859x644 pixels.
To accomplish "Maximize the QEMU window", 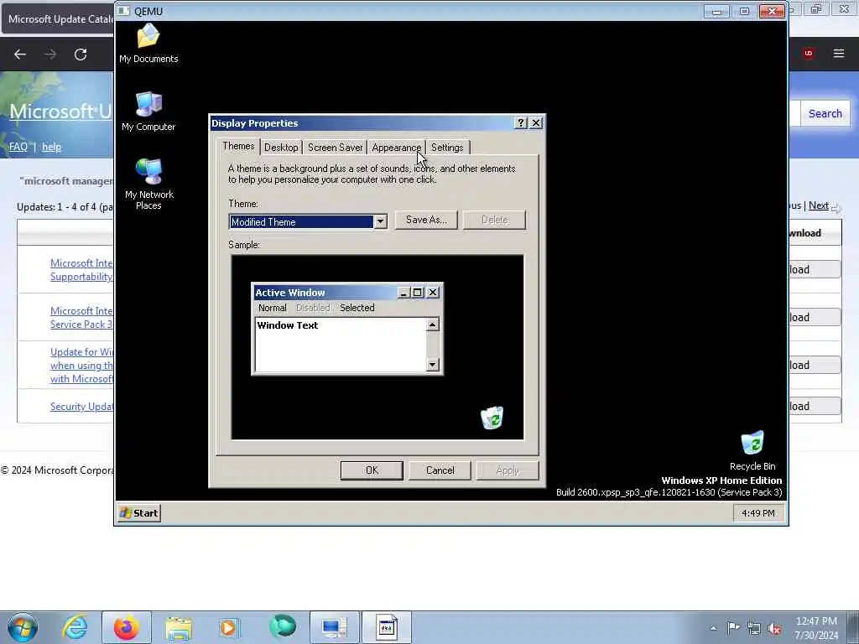I will click(745, 12).
